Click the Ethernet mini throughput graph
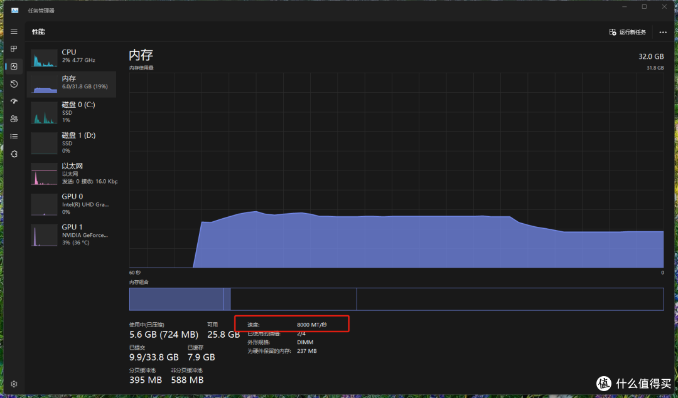This screenshot has width=678, height=398. click(x=44, y=174)
